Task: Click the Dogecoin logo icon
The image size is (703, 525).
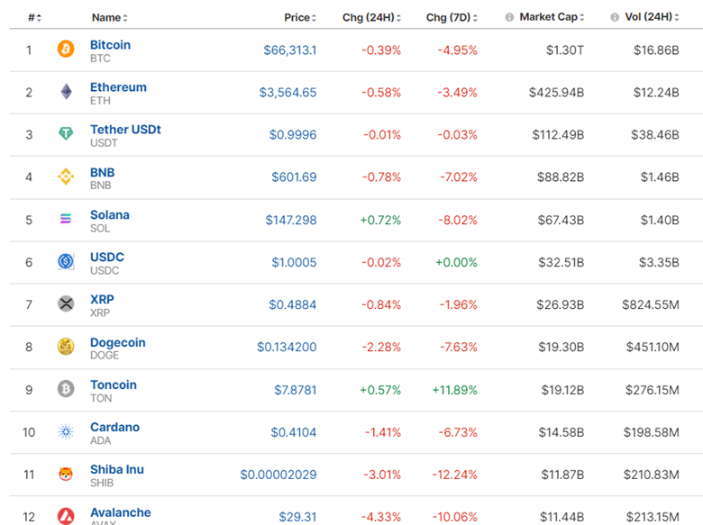Action: point(66,347)
